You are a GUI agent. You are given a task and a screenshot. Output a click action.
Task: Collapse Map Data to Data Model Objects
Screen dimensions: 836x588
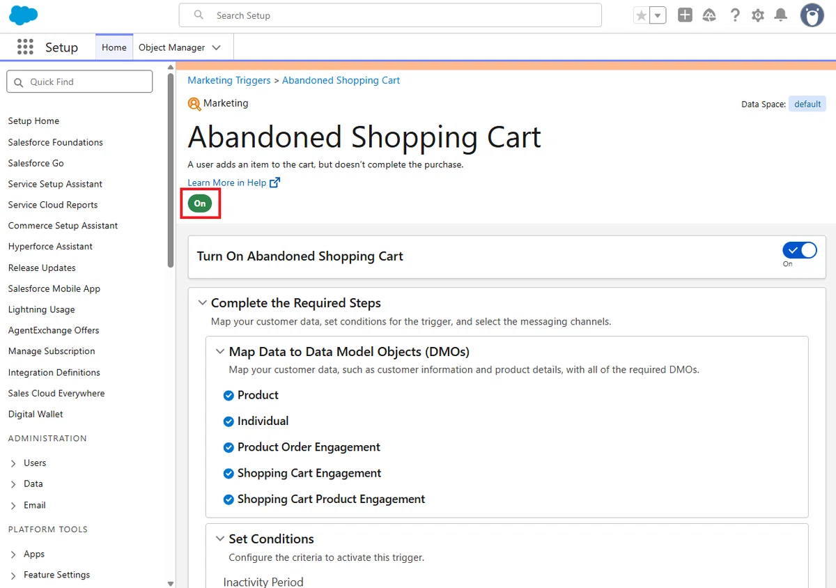tap(220, 352)
